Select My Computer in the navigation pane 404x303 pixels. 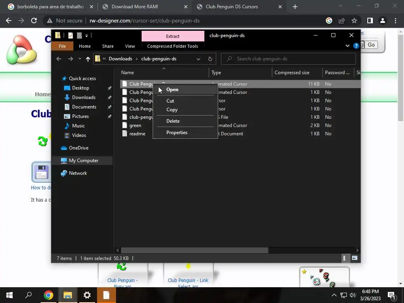84,161
